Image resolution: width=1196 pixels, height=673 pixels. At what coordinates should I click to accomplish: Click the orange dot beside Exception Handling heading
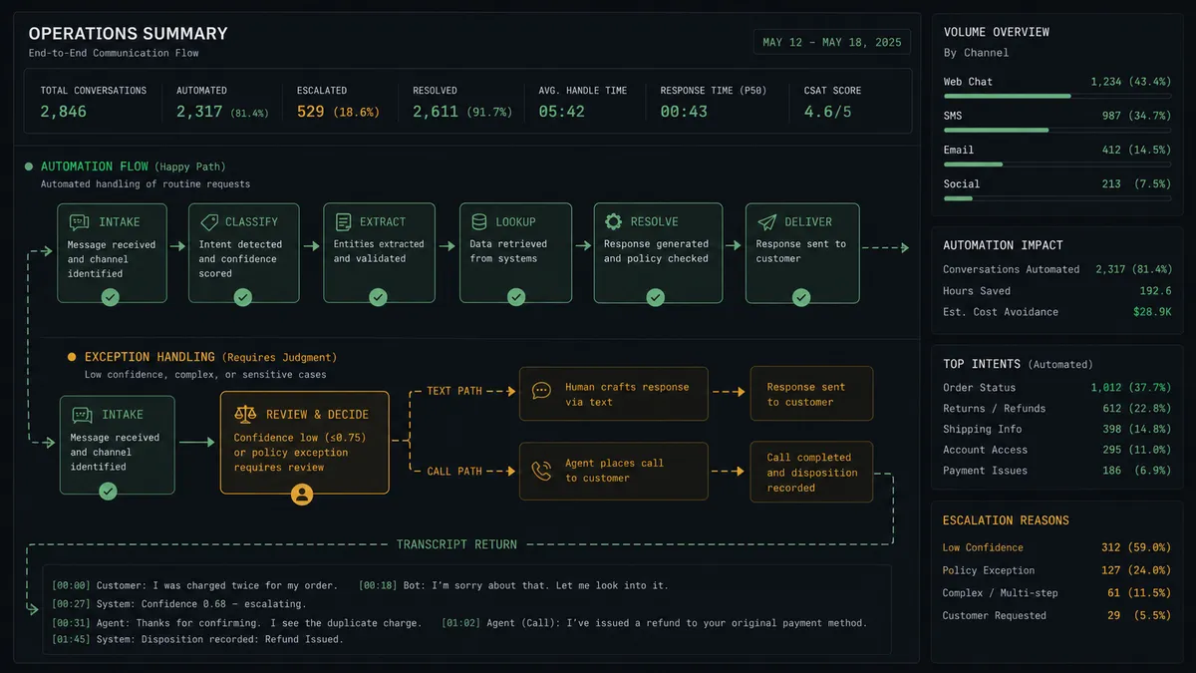click(72, 356)
